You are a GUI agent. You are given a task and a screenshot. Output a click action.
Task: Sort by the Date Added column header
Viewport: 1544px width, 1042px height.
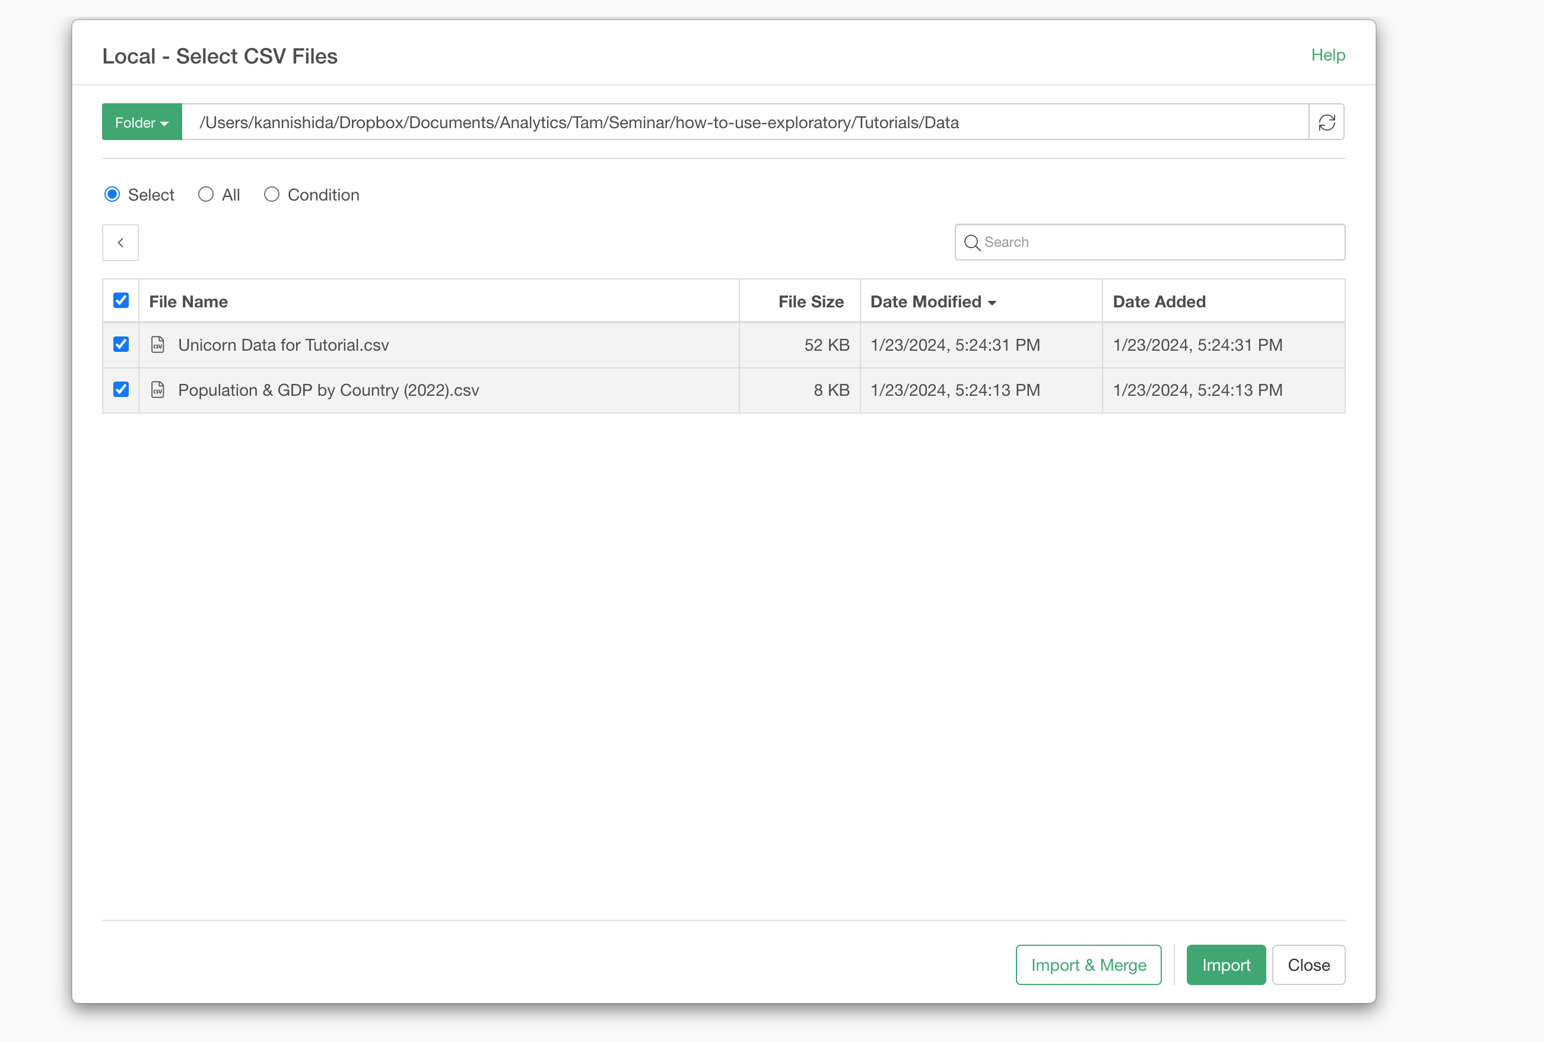pos(1159,301)
